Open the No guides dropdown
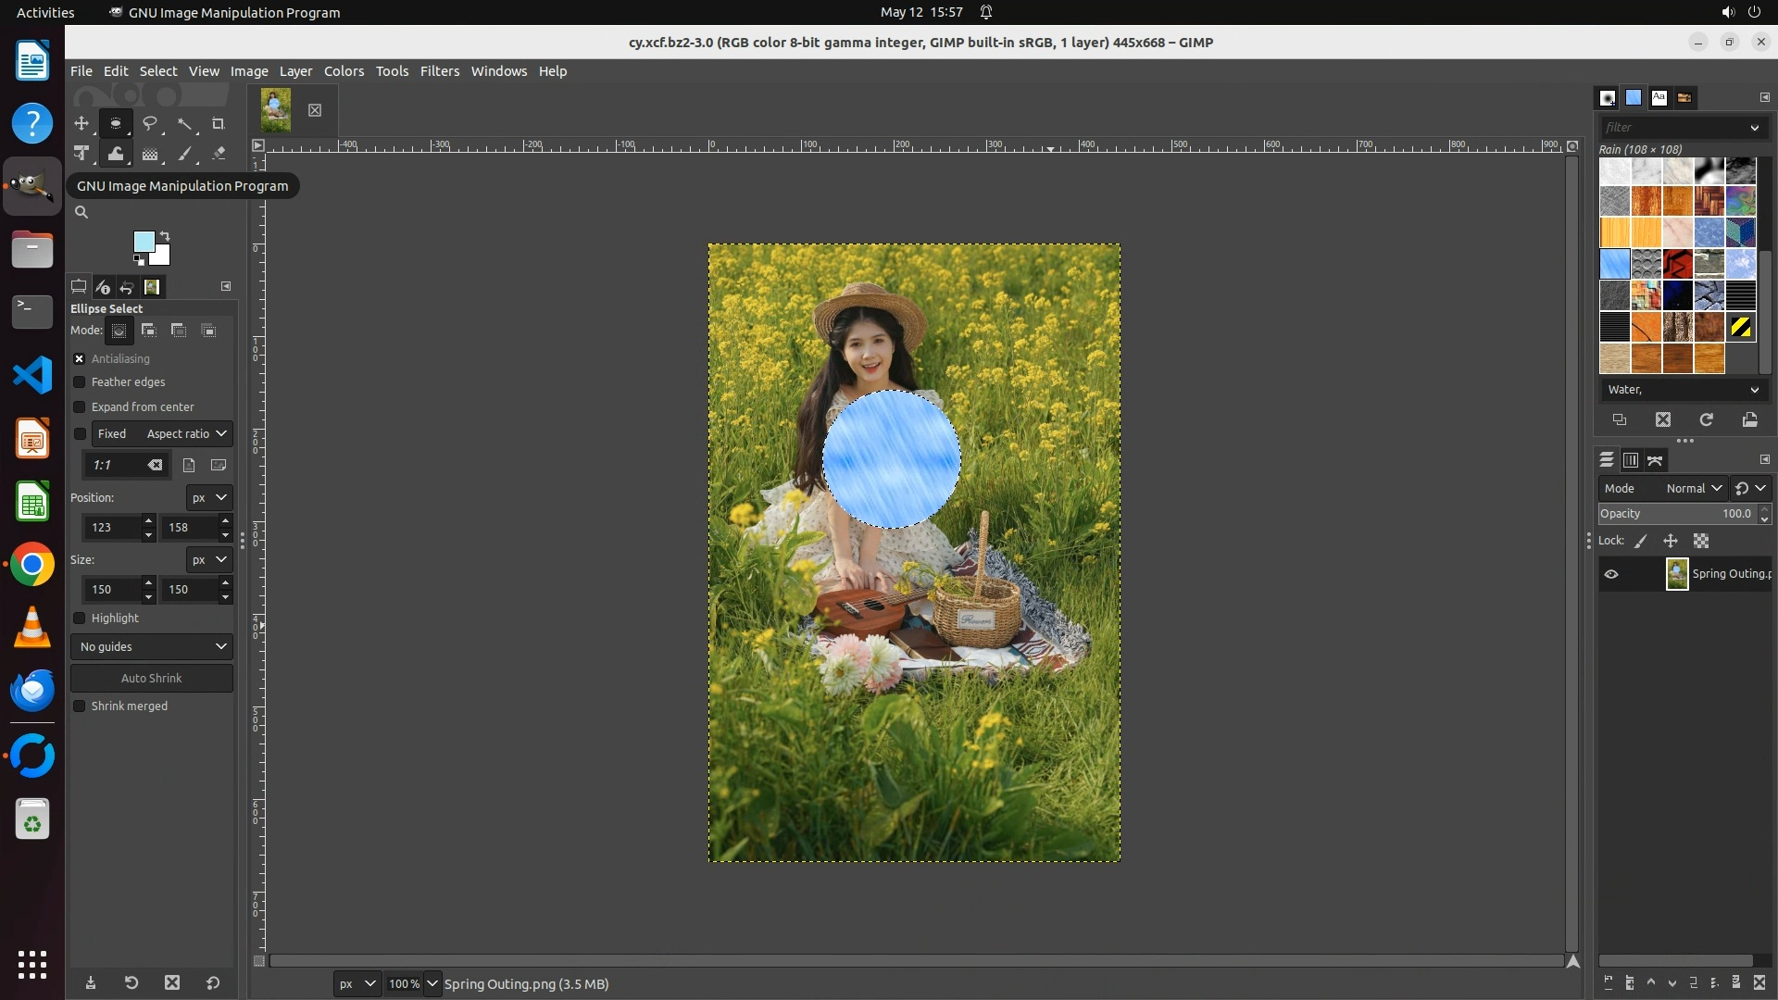1778x1000 pixels. pyautogui.click(x=152, y=647)
